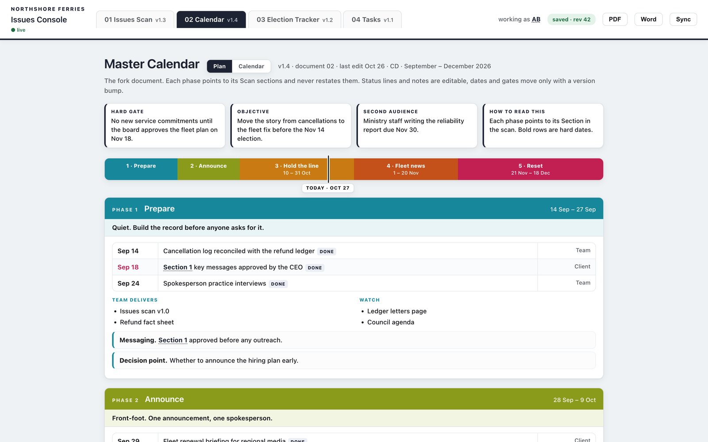
Task: Select the 3 · Hold the line segment
Action: [296, 169]
